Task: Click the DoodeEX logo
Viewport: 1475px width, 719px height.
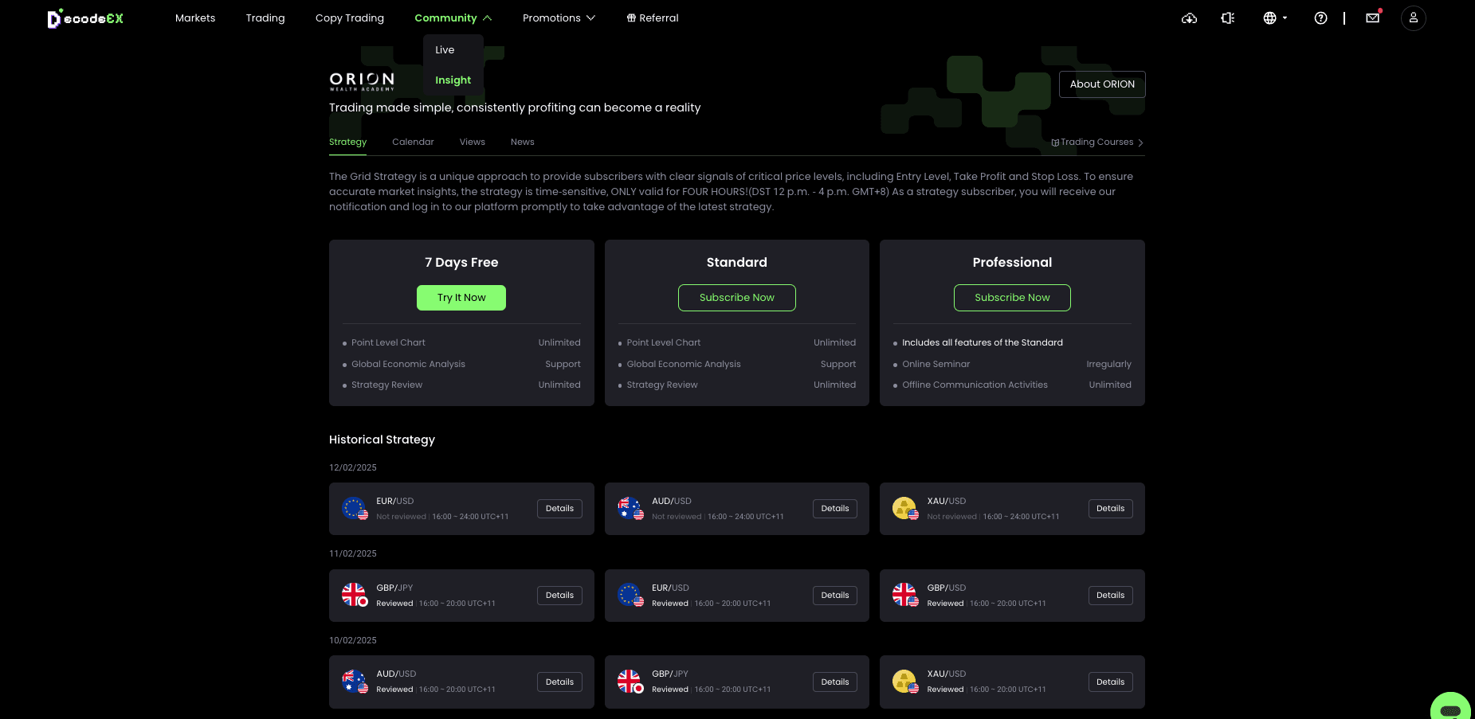Action: click(x=86, y=18)
